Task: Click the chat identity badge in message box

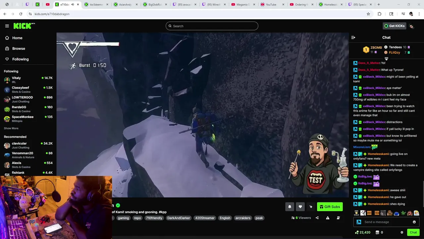Action: (359, 222)
